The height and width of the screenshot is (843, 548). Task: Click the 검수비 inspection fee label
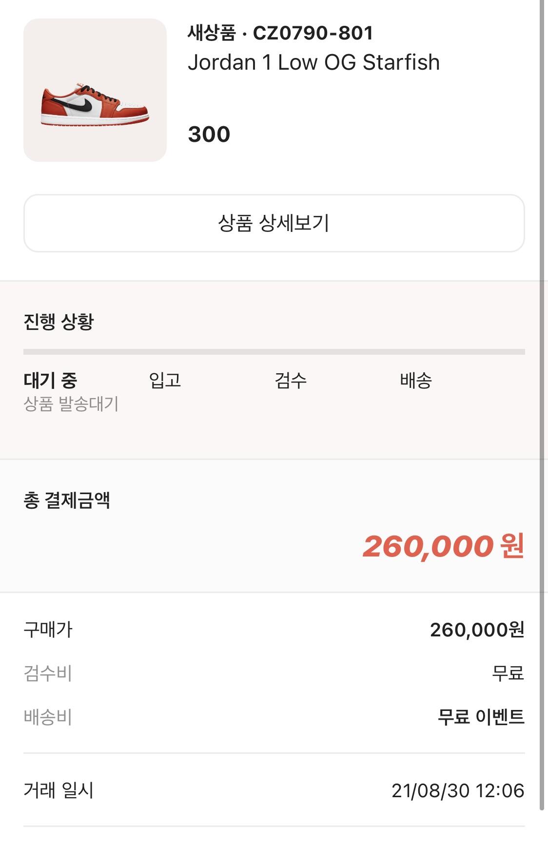48,673
